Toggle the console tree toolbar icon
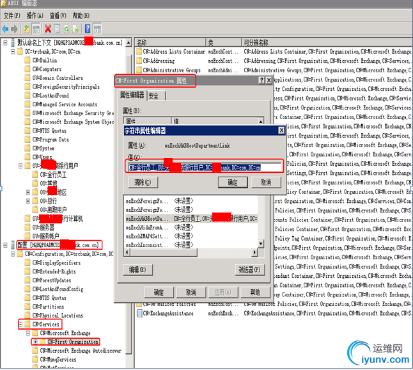 coord(36,29)
